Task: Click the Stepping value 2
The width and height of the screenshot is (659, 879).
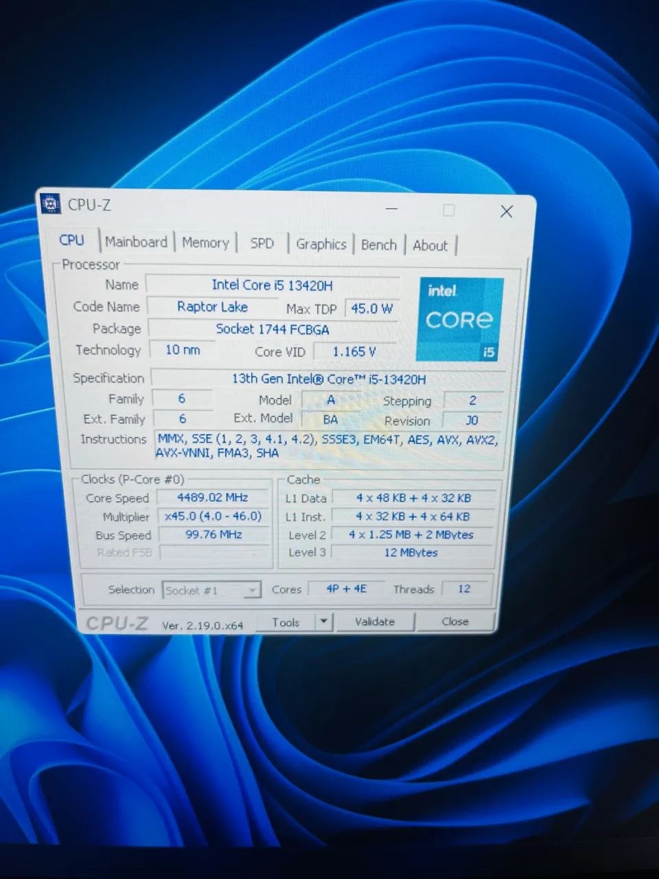Action: (x=472, y=400)
